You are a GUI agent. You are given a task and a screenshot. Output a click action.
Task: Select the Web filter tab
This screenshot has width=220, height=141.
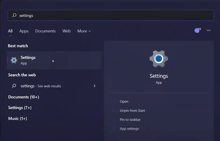[x=66, y=31]
